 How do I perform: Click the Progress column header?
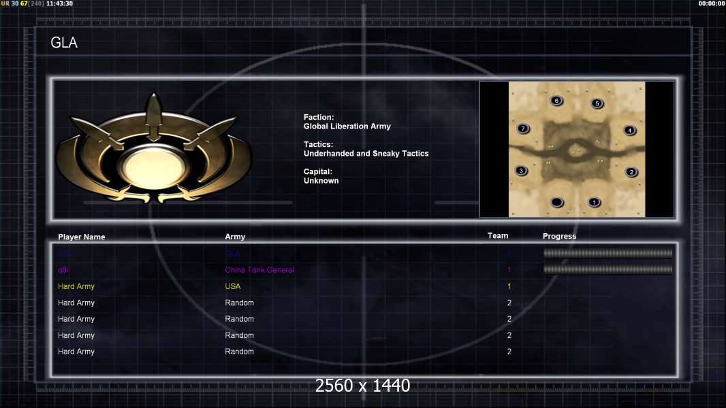[559, 236]
